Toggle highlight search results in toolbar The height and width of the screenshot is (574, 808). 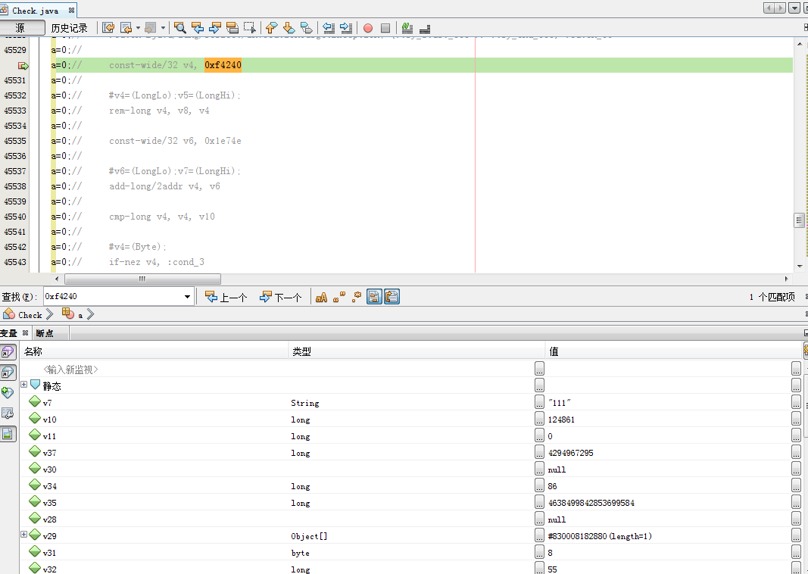click(232, 28)
